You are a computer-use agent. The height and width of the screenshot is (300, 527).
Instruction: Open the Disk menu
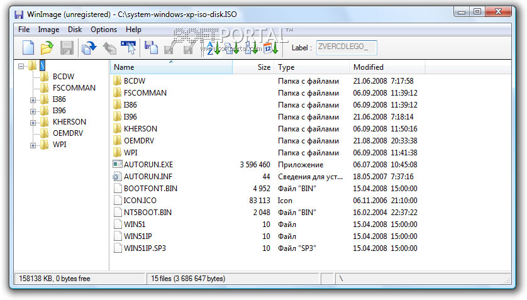[75, 30]
